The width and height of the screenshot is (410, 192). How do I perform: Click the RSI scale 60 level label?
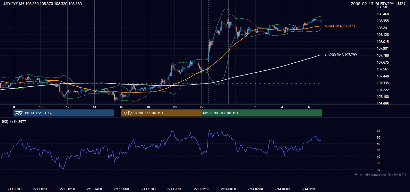point(378,144)
